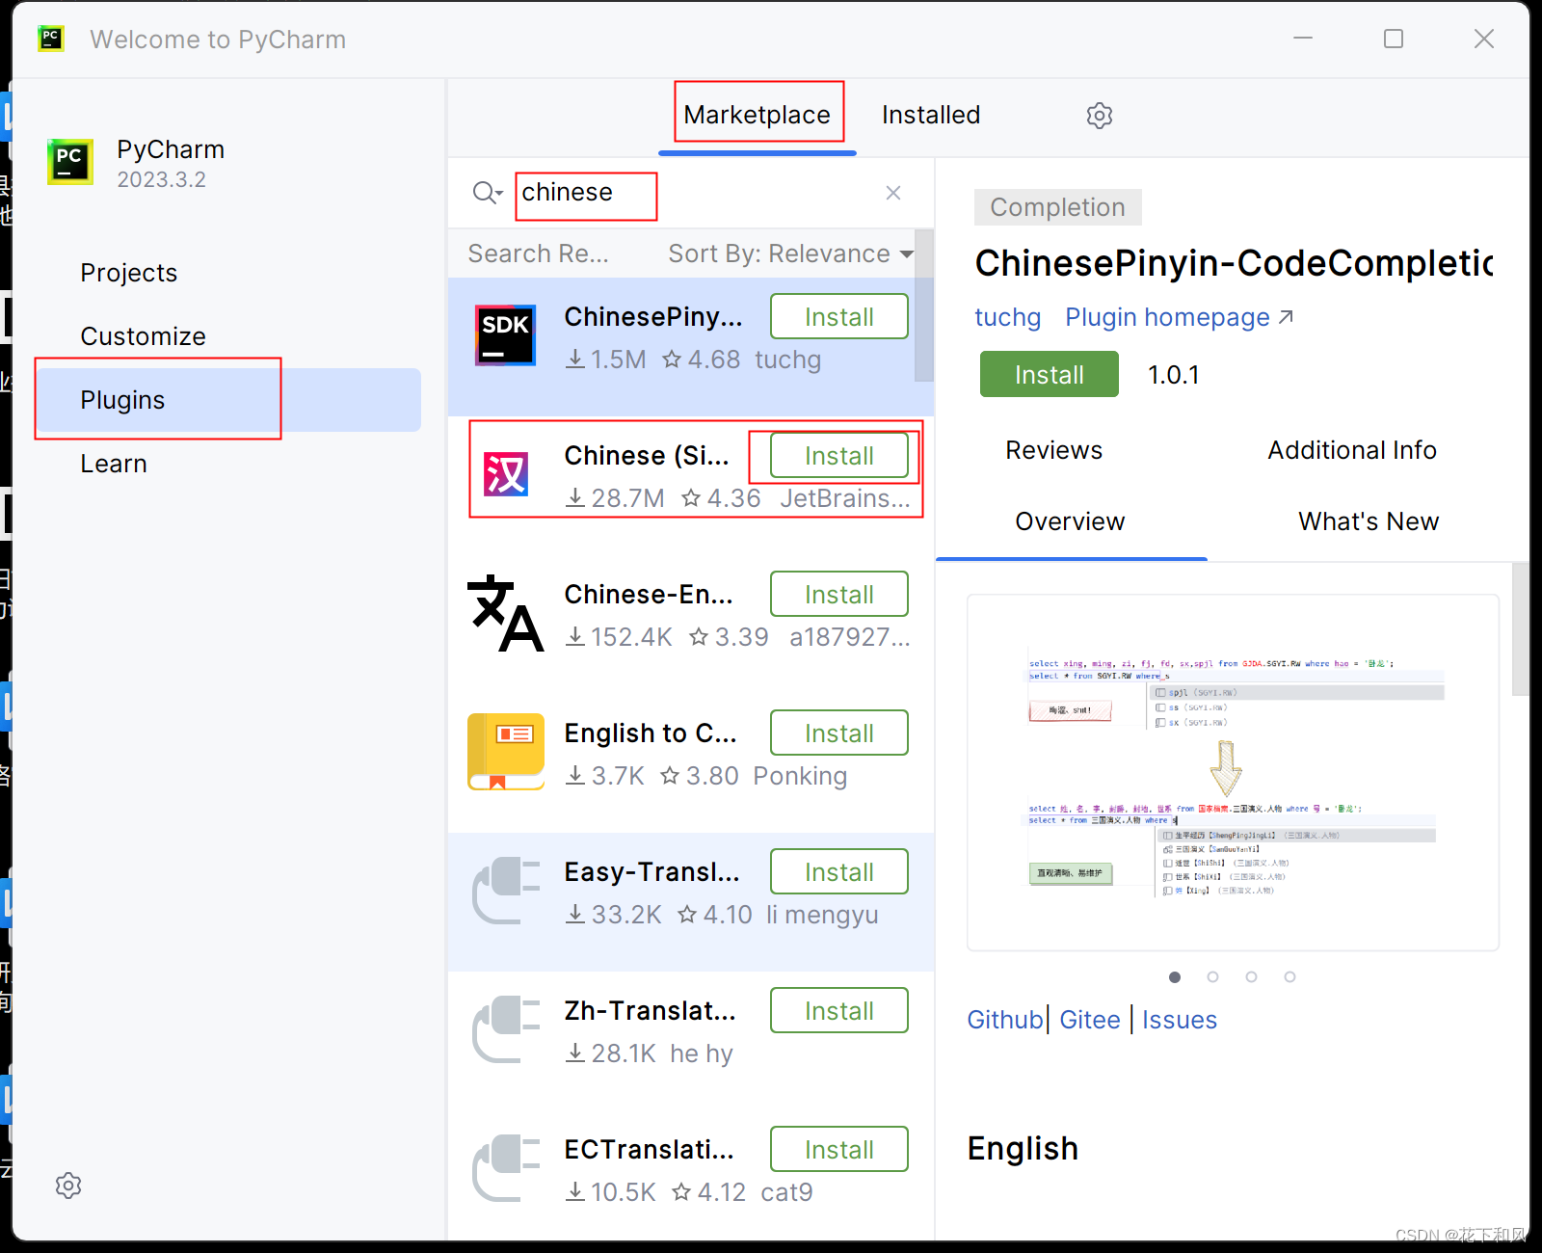Select the Easy-Translation plugin plug icon
Image resolution: width=1542 pixels, height=1253 pixels.
tap(505, 891)
